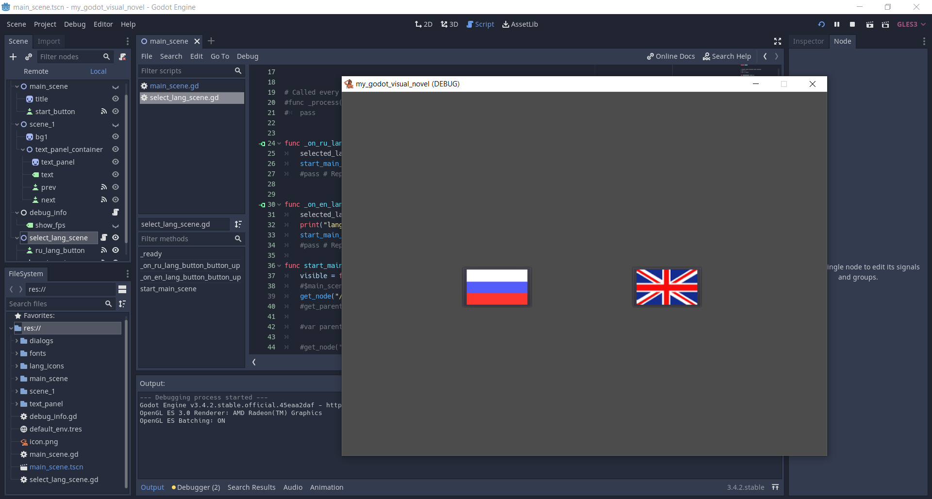Screen dimensions: 932x499
Task: Go to previous script history arrow
Action: point(765,56)
